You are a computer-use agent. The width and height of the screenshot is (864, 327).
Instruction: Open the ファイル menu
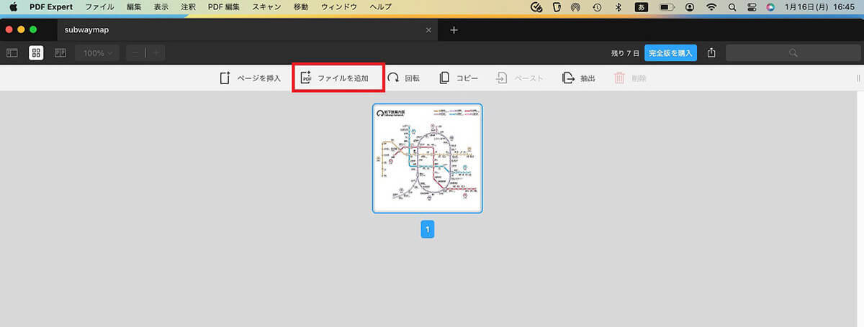click(x=99, y=6)
